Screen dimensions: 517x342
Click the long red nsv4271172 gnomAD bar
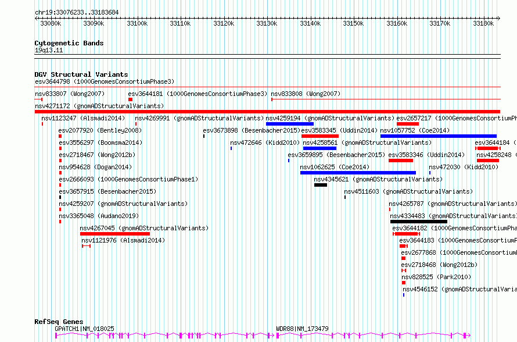pyautogui.click(x=267, y=112)
